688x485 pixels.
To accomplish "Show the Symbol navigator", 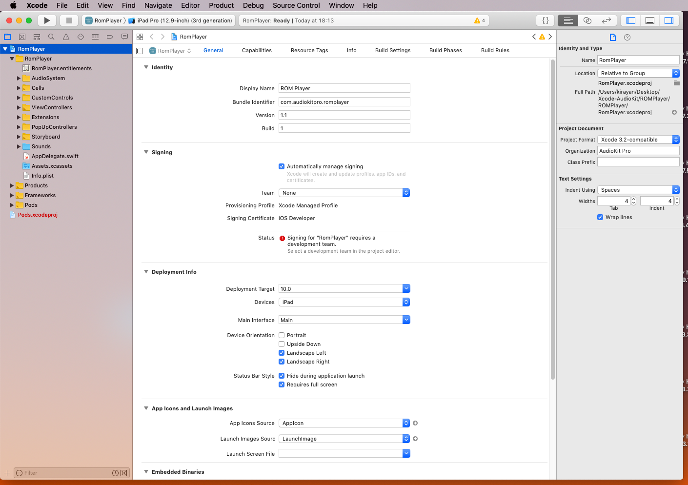I will tap(37, 37).
